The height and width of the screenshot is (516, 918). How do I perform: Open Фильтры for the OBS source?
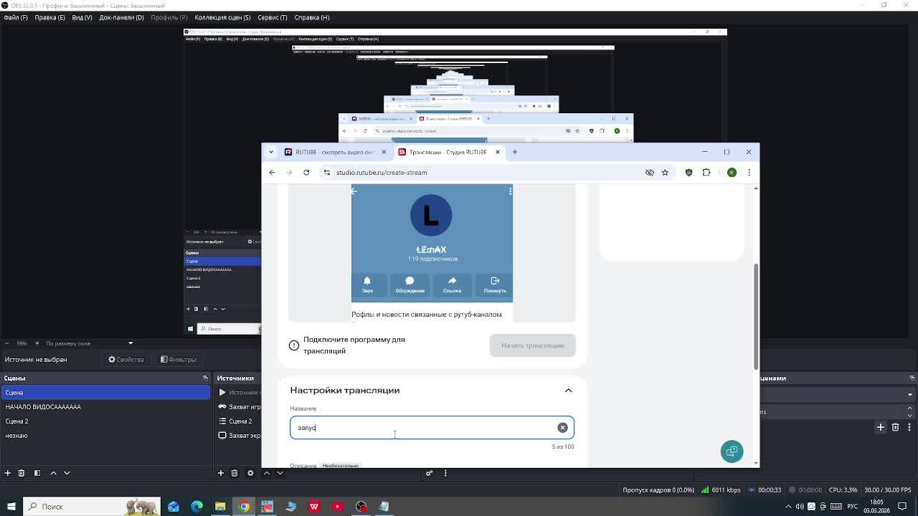tap(178, 360)
